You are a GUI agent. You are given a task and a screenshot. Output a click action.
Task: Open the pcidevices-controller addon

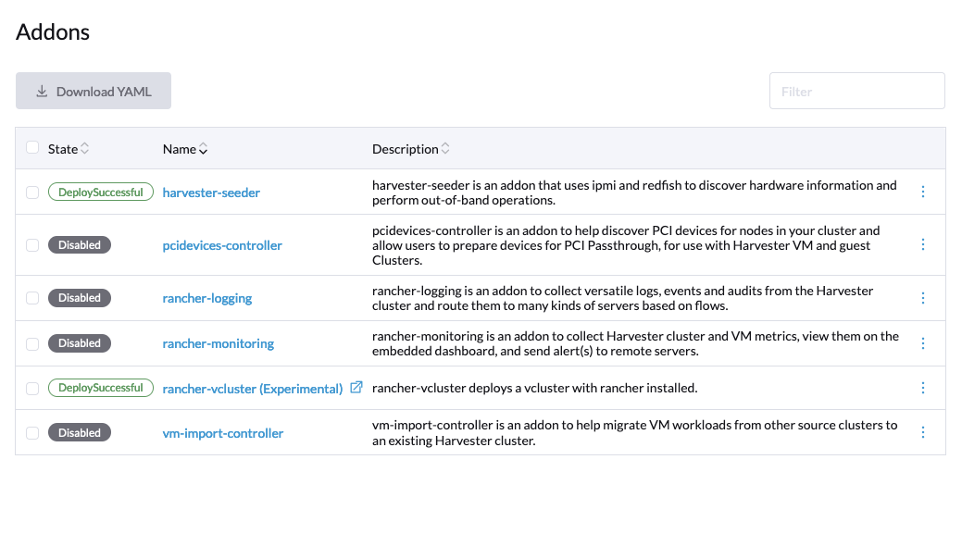pos(222,244)
